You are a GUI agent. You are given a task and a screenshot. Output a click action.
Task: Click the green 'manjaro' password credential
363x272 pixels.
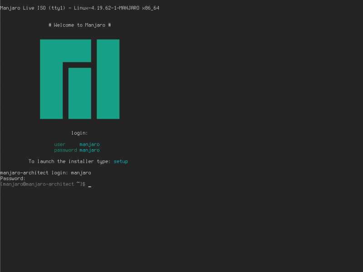pos(89,150)
